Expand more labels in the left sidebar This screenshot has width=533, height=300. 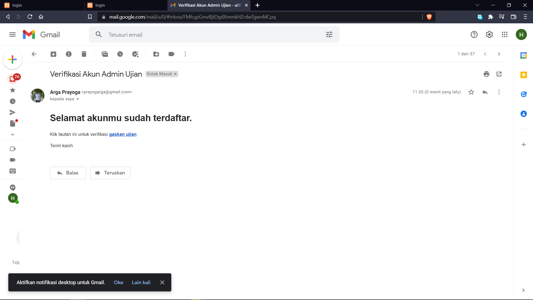click(x=12, y=135)
